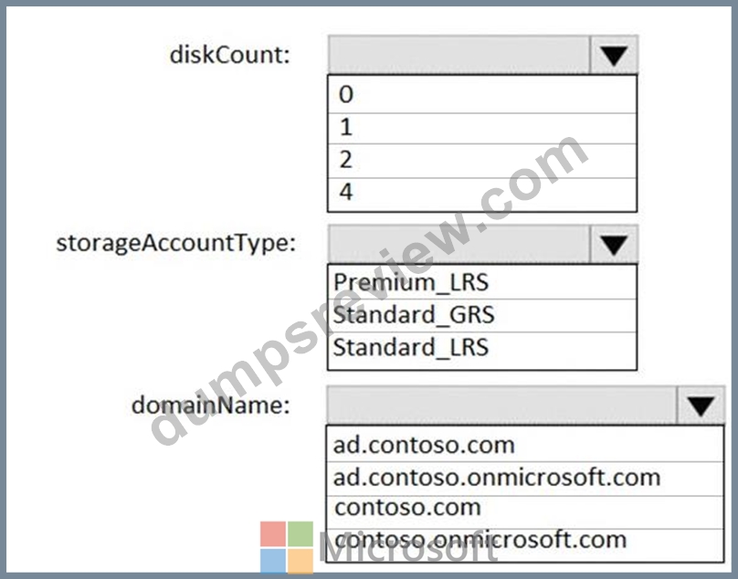Pick contoso.onmicrosoft.com as domain name

tap(525, 544)
